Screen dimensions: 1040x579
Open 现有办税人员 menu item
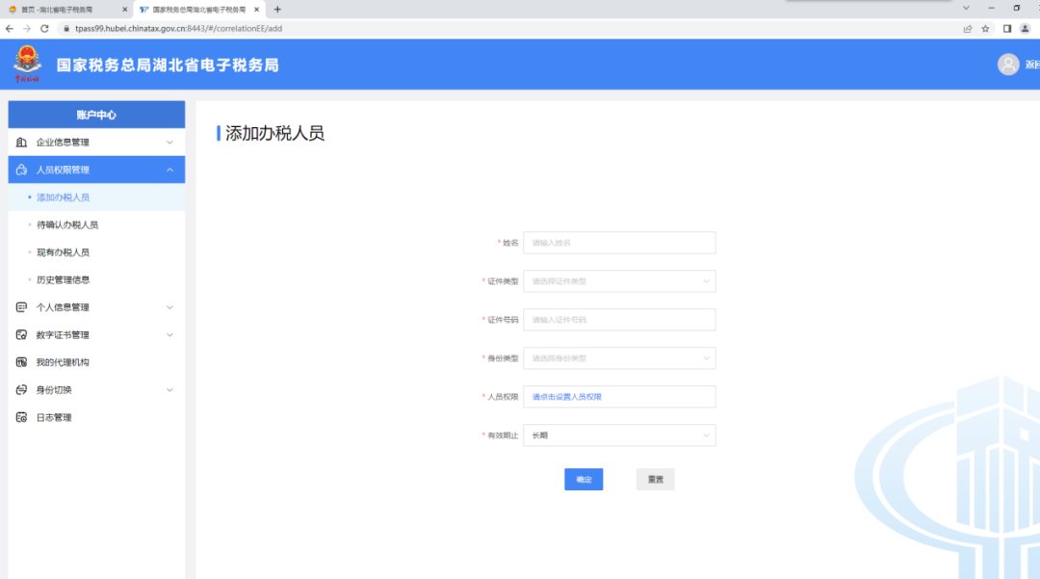click(x=63, y=252)
